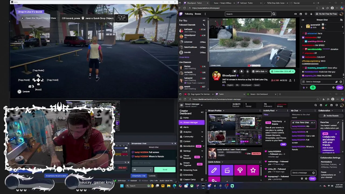The width and height of the screenshot is (345, 194).
Task: Collapse the Creator Dashboard sidebar arrow
Action: pos(202,112)
